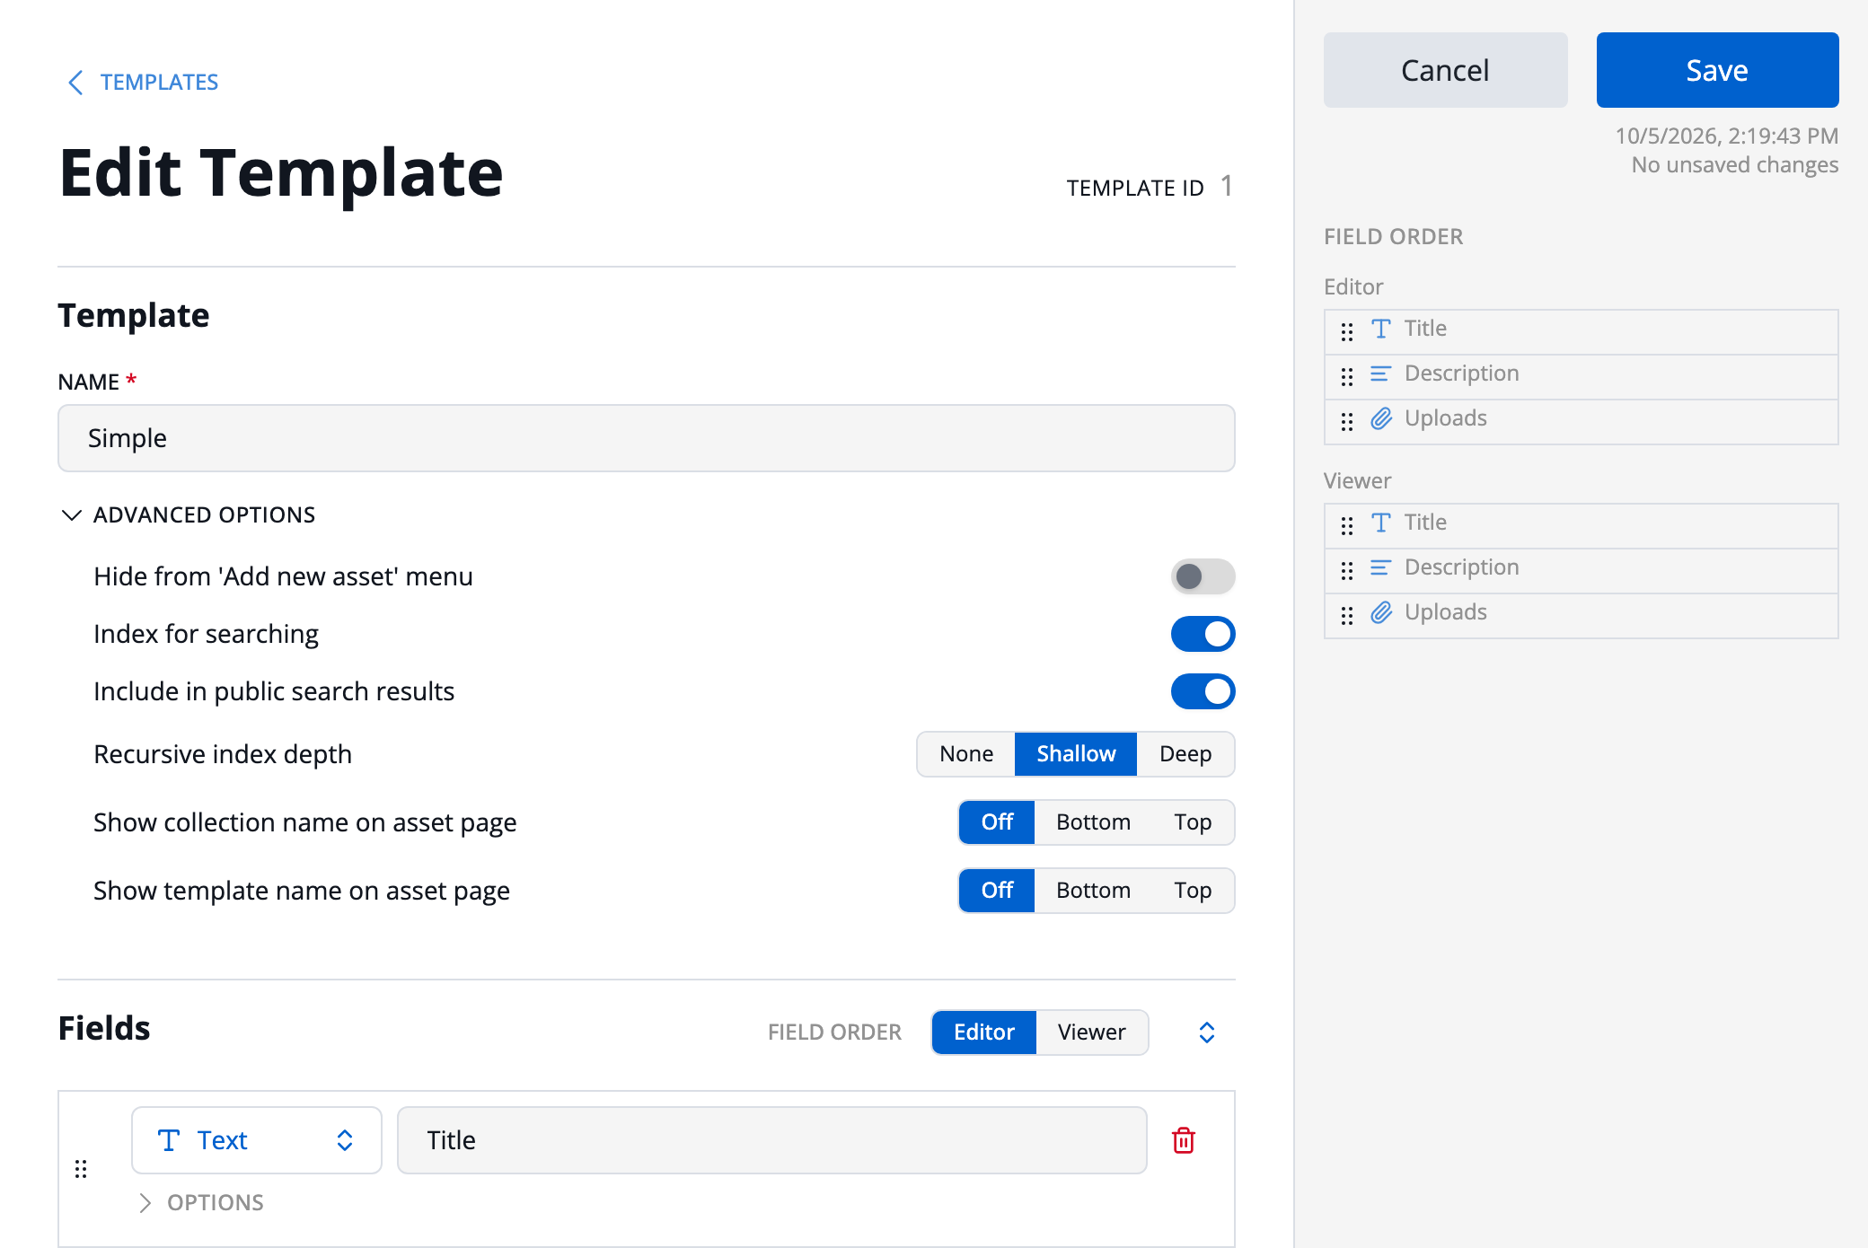Click expand/collapse all fields arrows icon

click(x=1207, y=1033)
